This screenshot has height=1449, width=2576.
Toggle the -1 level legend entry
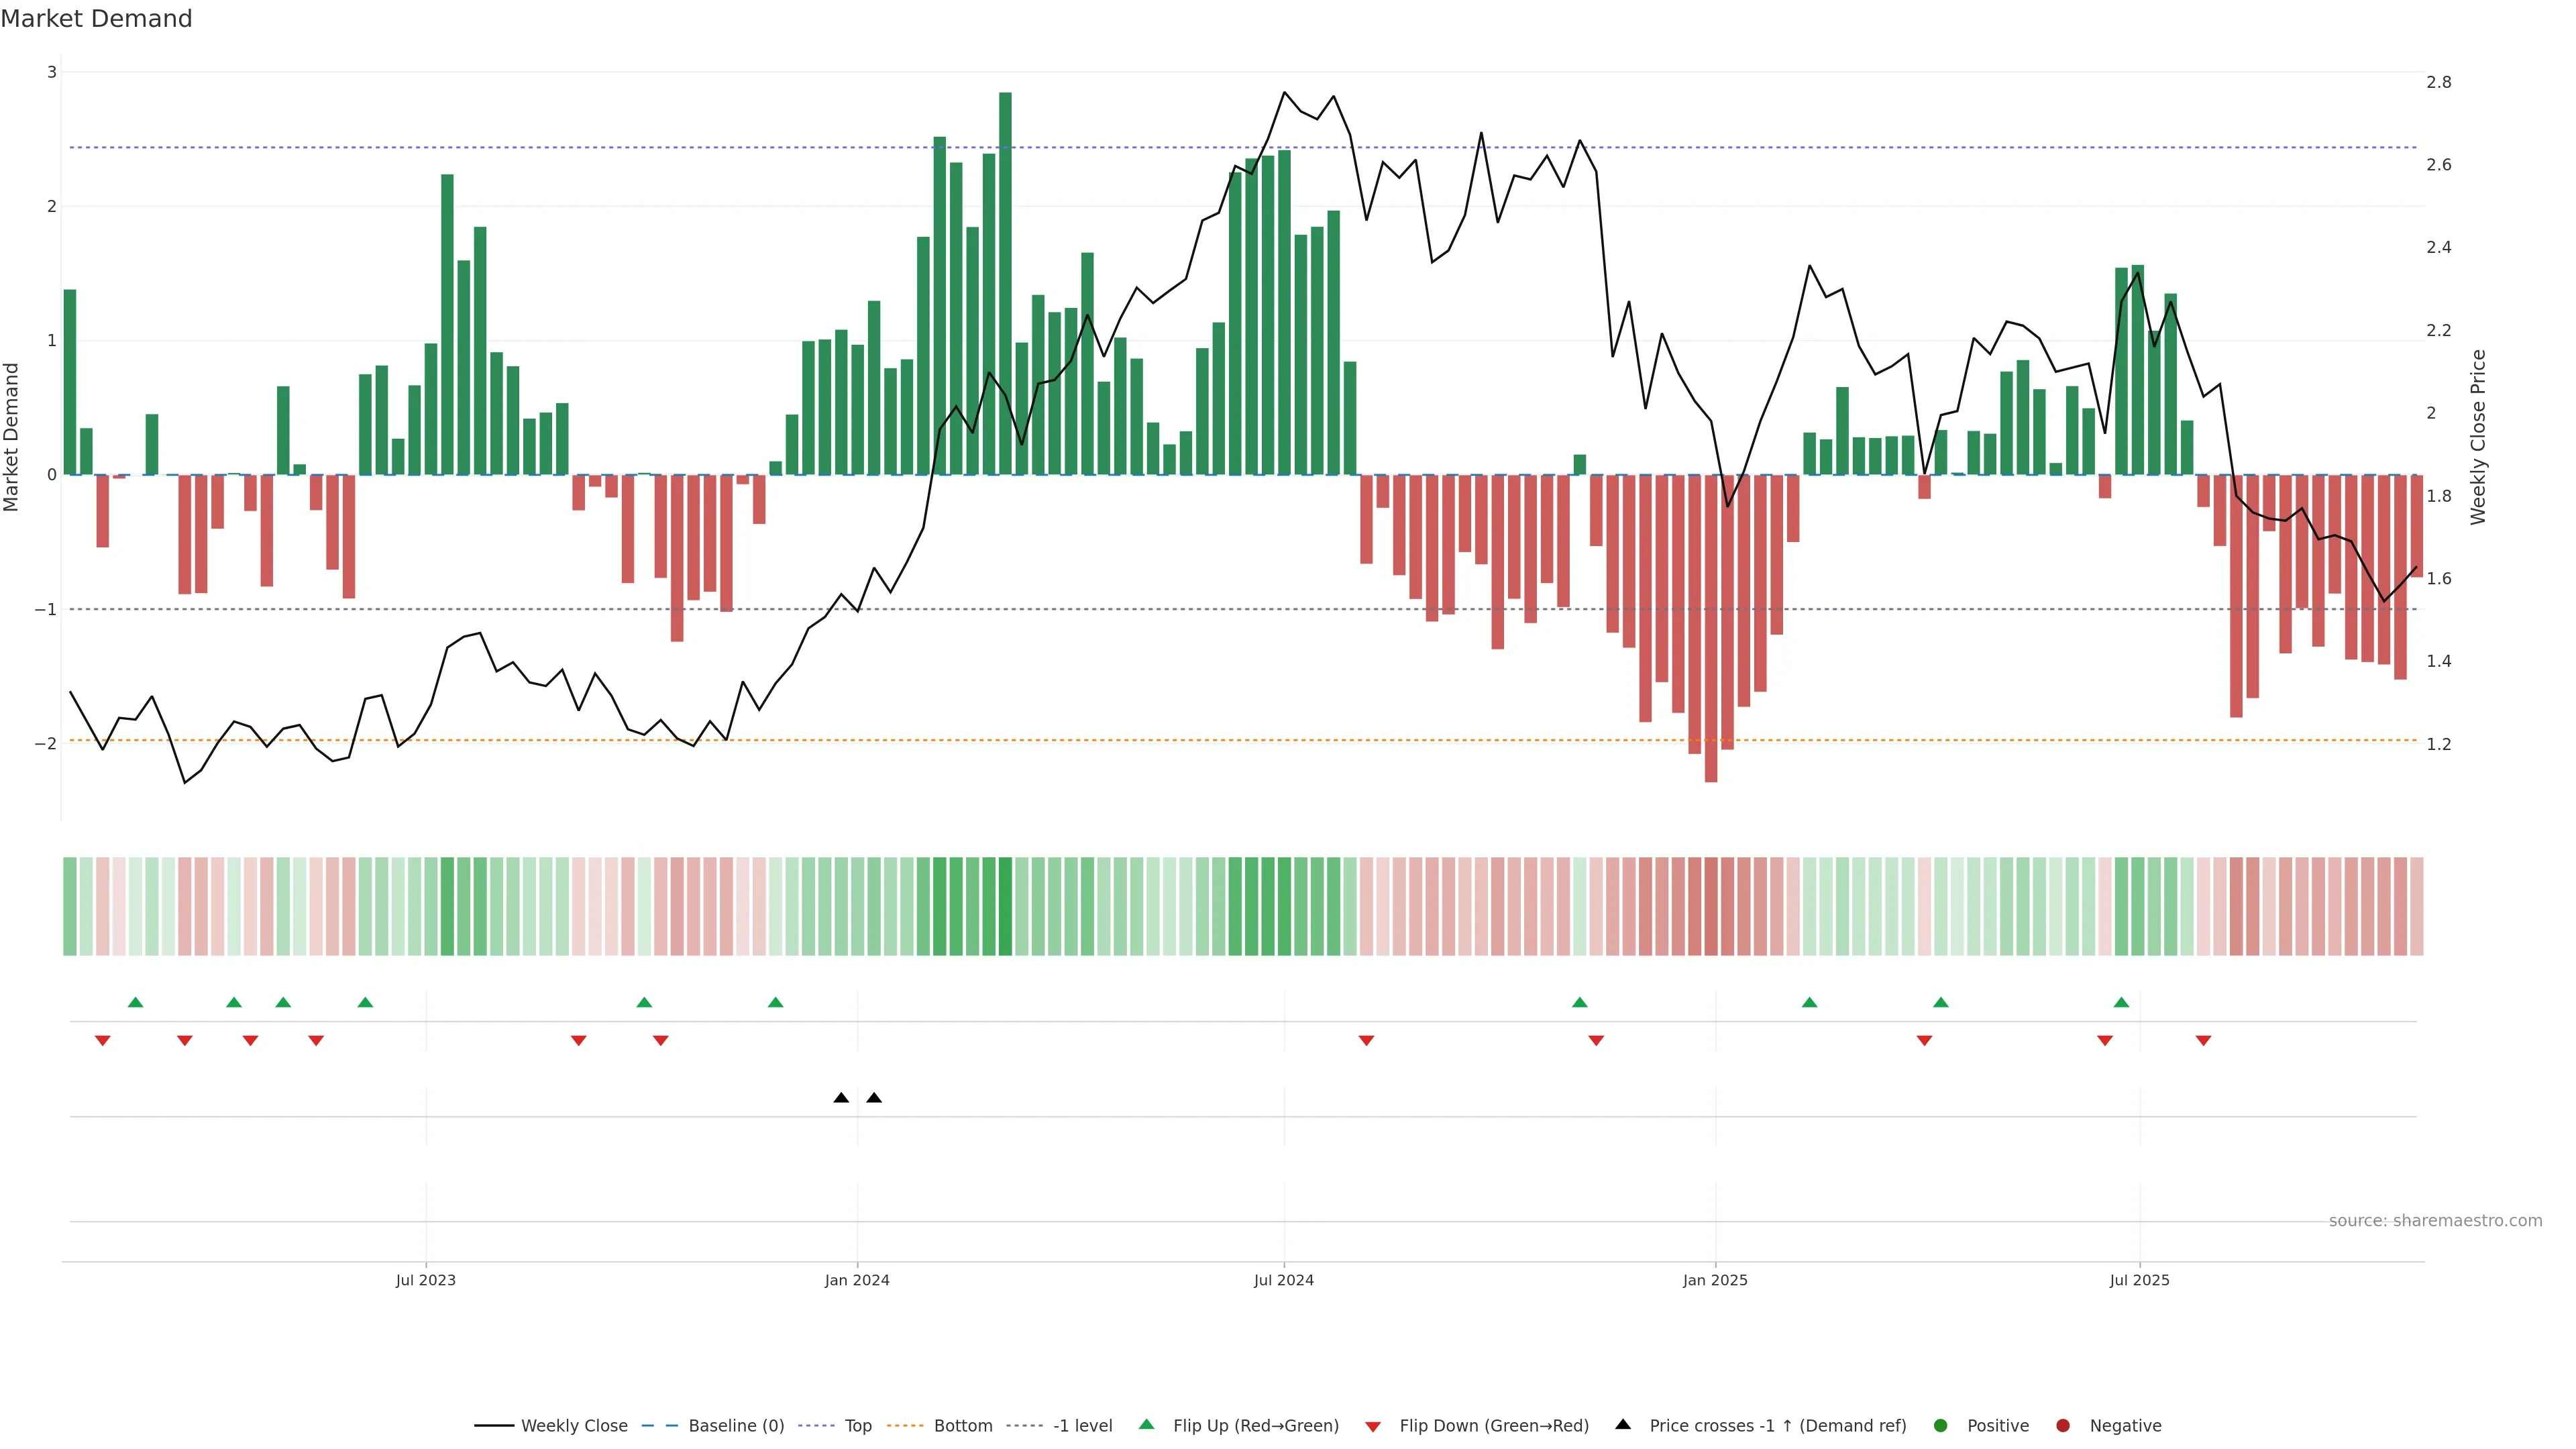tap(1082, 1426)
